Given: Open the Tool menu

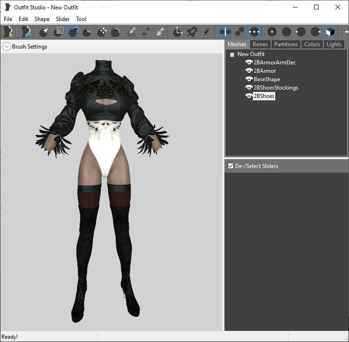Looking at the screenshot, I should point(81,19).
